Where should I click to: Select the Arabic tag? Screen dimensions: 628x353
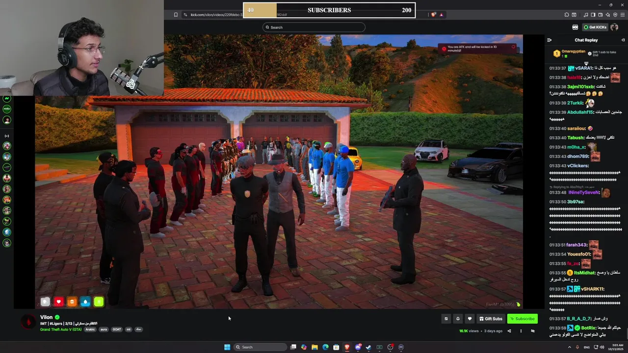90,329
